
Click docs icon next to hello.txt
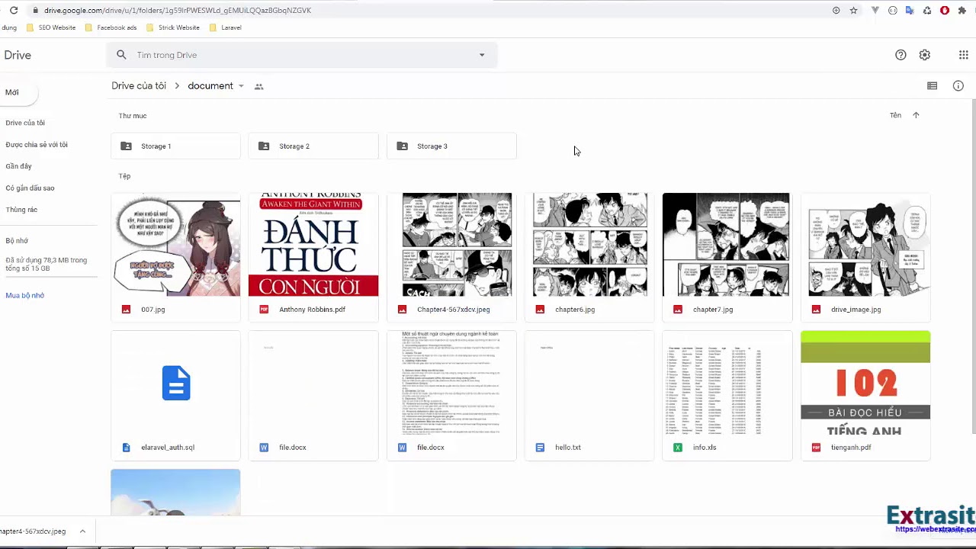(x=541, y=448)
